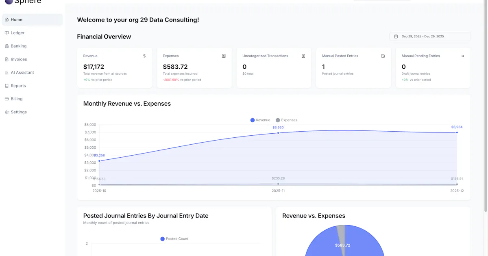
Task: Open the Billing page
Action: (x=33, y=99)
